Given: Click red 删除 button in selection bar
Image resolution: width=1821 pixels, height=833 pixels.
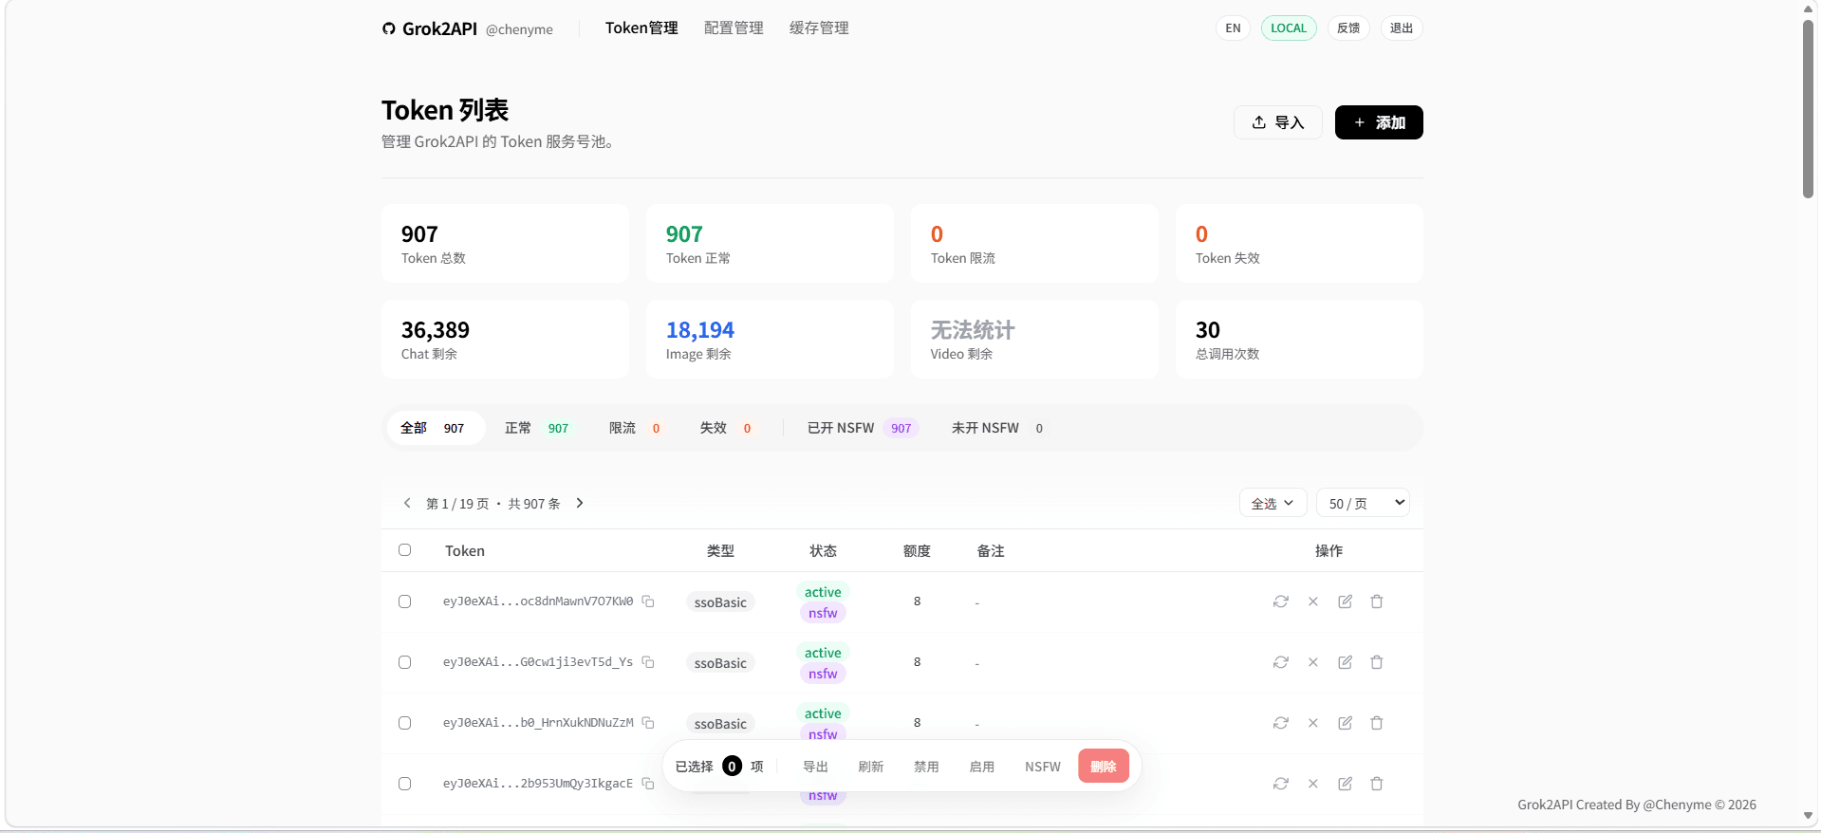Looking at the screenshot, I should [x=1104, y=767].
